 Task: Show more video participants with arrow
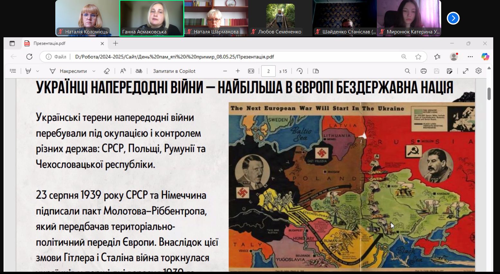coord(453,18)
